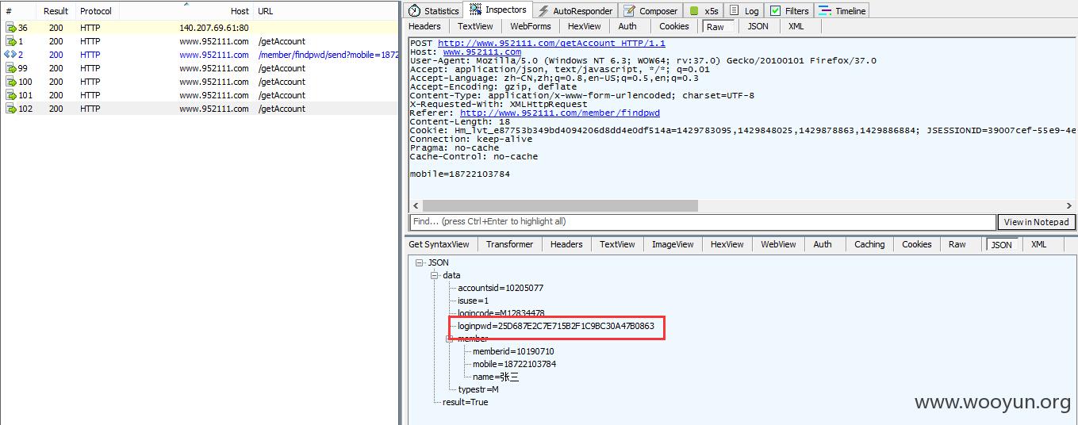Screen dimensions: 1078x425
Task: Focus the Find search field
Action: [702, 222]
